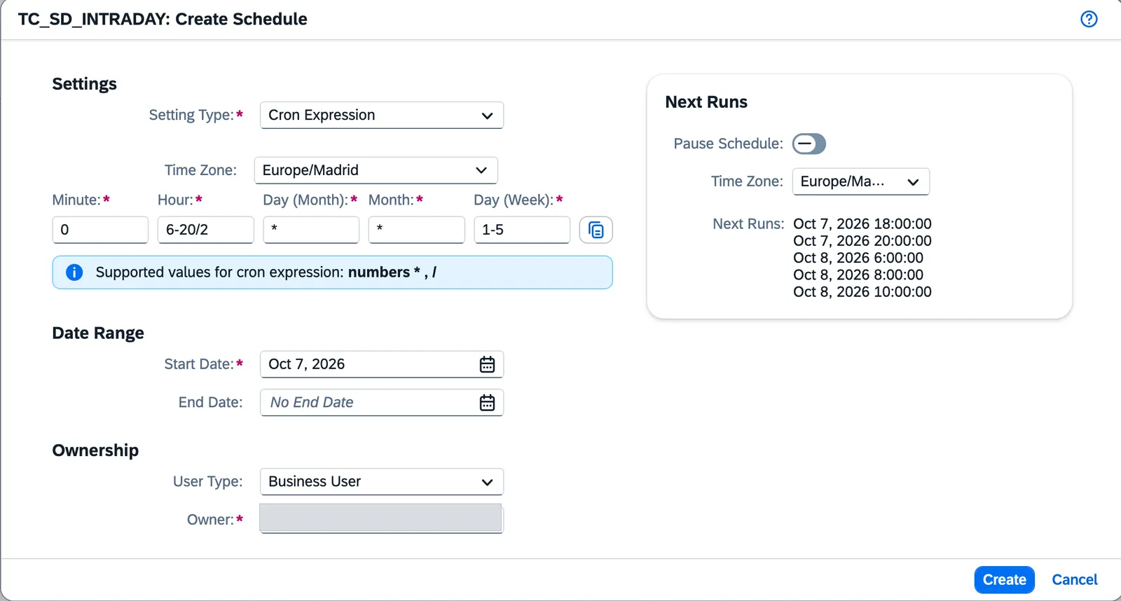Edit the Hour field showing 6-20/2
Screen dimensions: 1121x601
point(206,230)
